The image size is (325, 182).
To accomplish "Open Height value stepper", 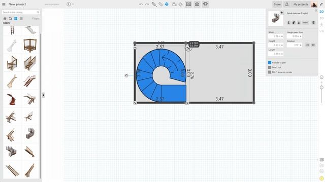I will pyautogui.click(x=282, y=45).
